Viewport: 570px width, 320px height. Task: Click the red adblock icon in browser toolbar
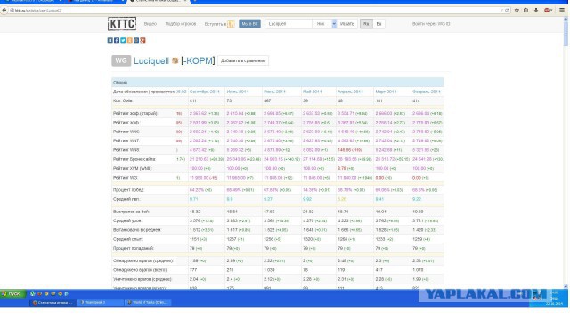[x=547, y=10]
